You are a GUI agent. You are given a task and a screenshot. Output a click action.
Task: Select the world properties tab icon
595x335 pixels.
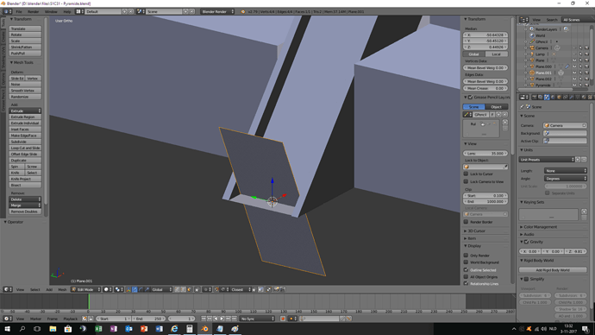(x=553, y=98)
